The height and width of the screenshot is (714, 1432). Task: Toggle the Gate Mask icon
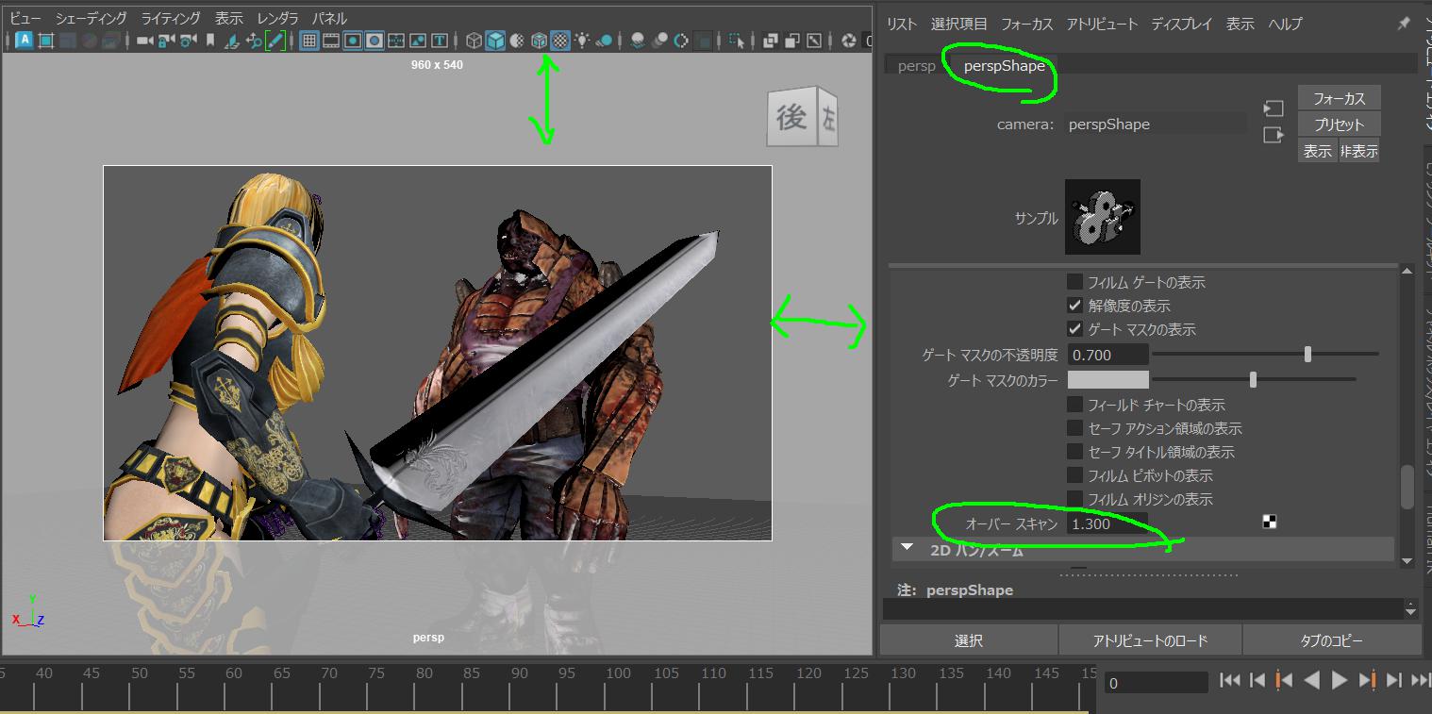[375, 41]
